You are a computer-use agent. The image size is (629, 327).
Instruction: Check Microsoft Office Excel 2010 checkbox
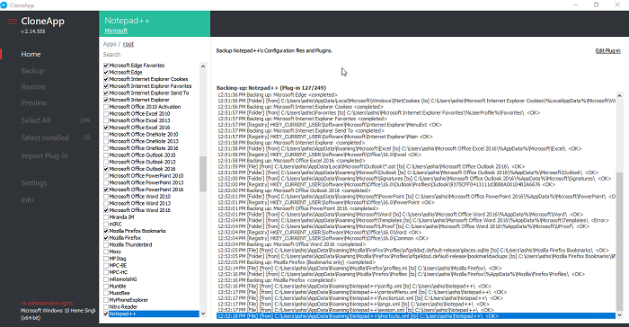(106, 113)
